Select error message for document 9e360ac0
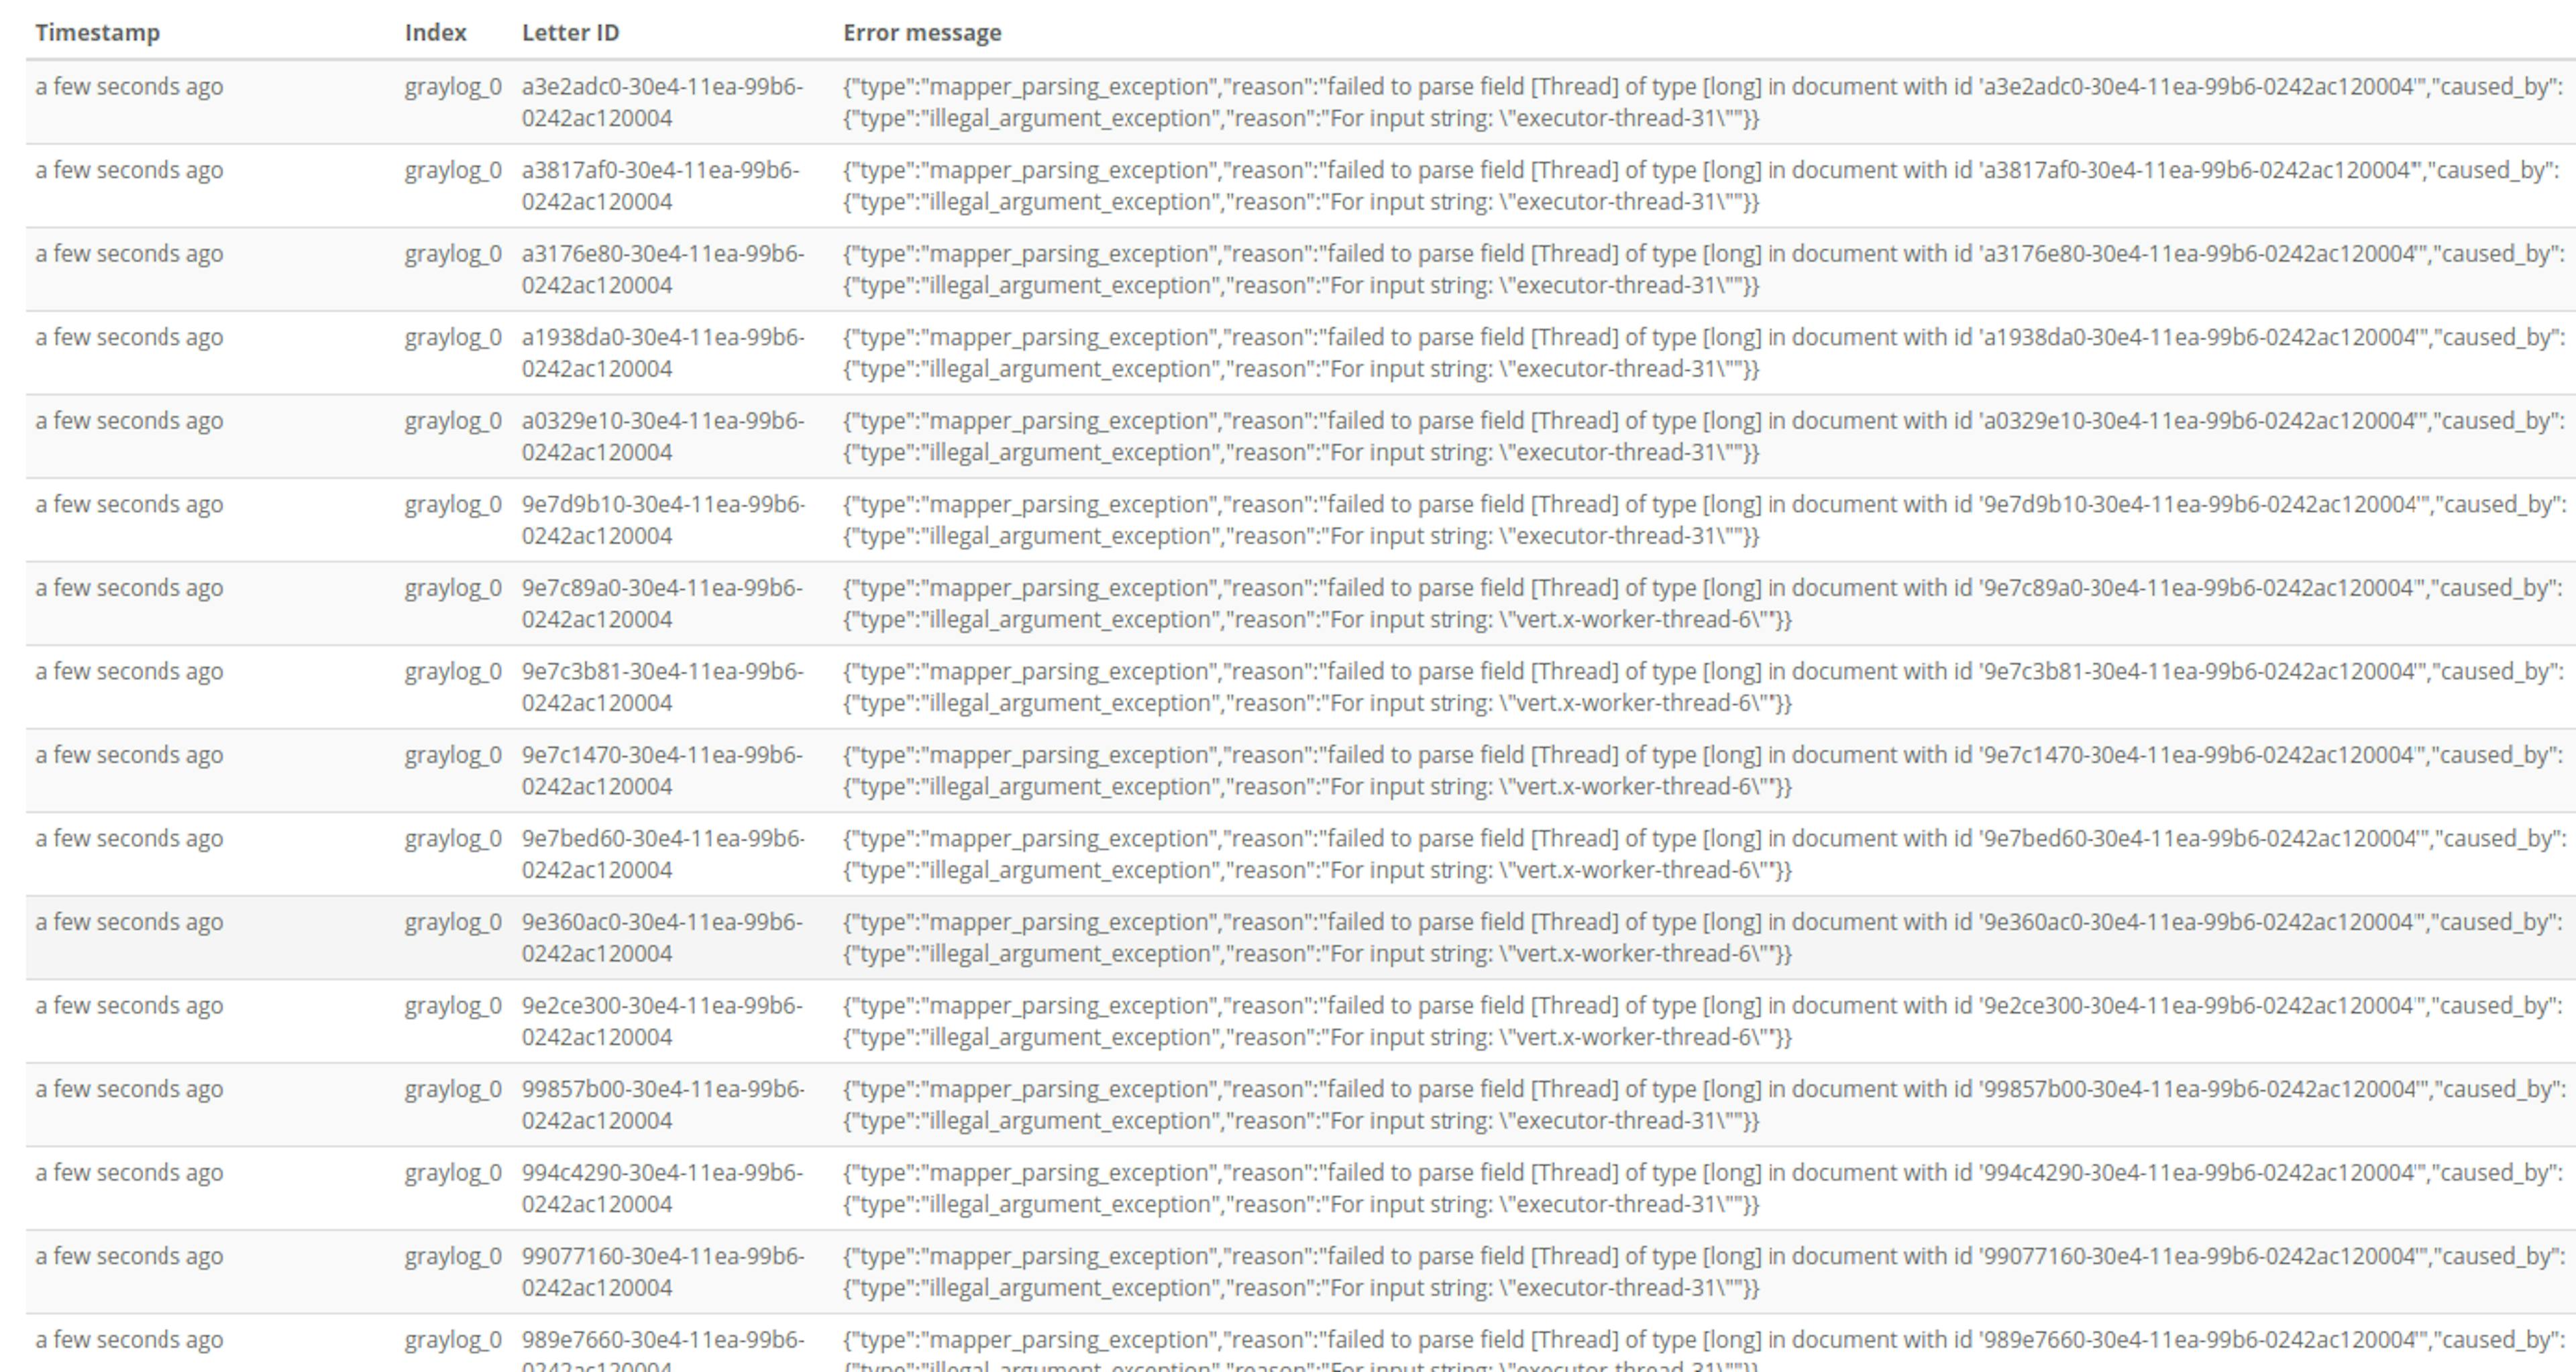The height and width of the screenshot is (1372, 2576). (x=1700, y=937)
